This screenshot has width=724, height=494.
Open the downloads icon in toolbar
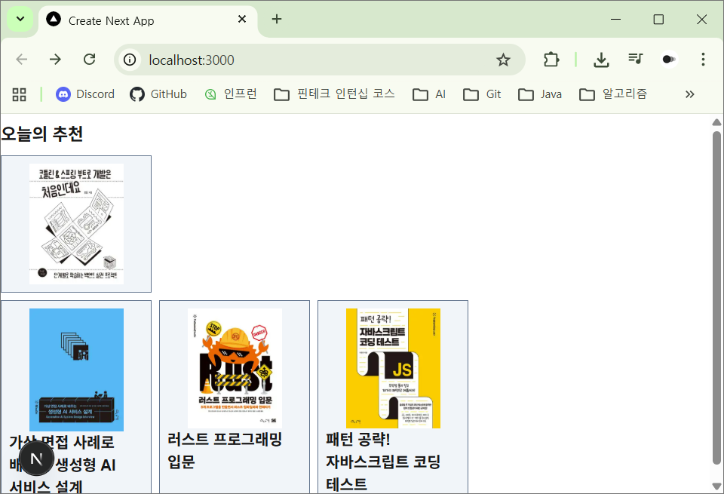(x=601, y=60)
